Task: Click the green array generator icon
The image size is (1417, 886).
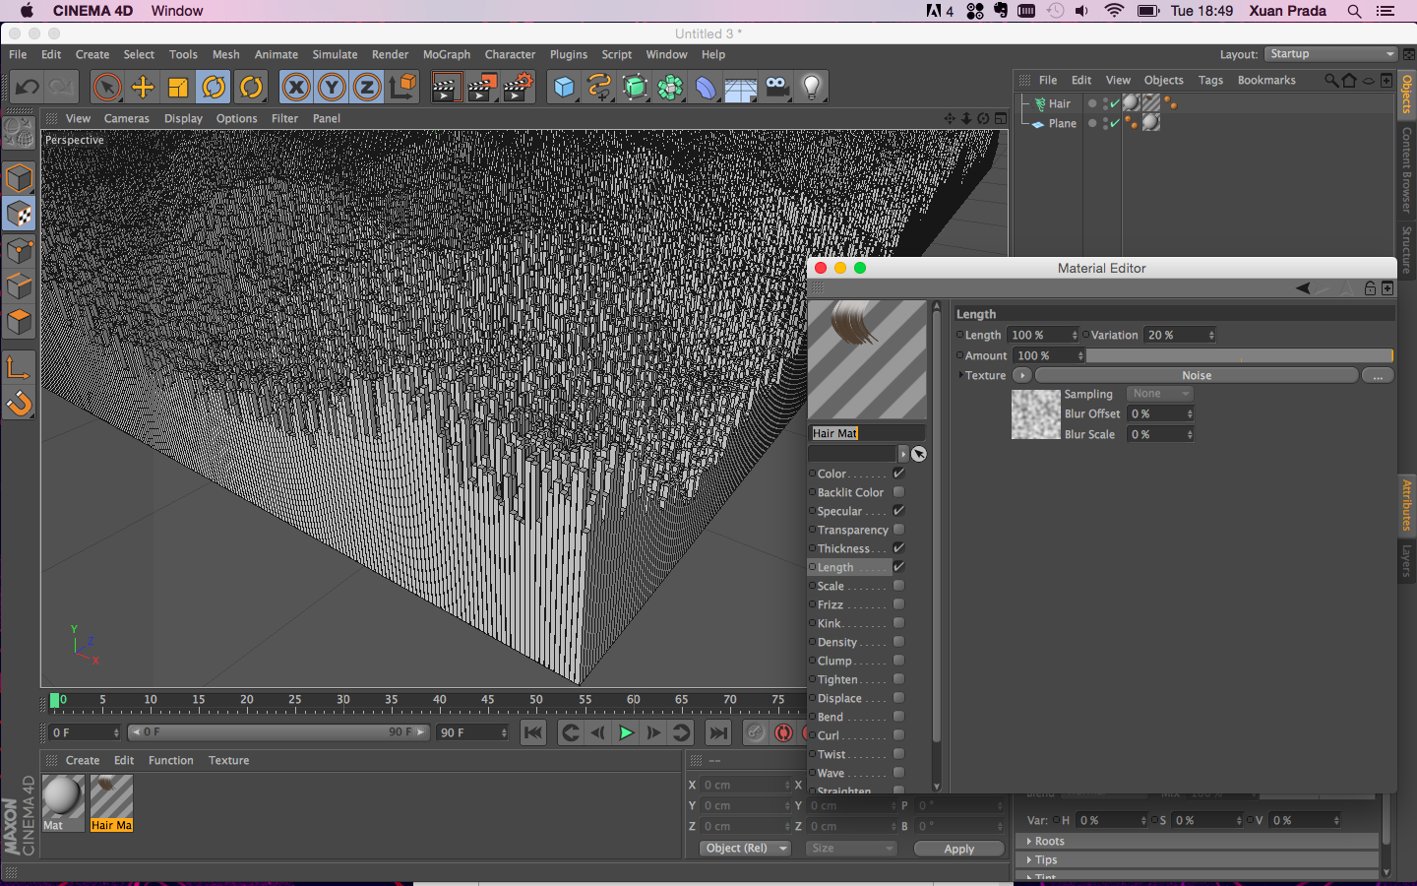Action: pyautogui.click(x=635, y=87)
